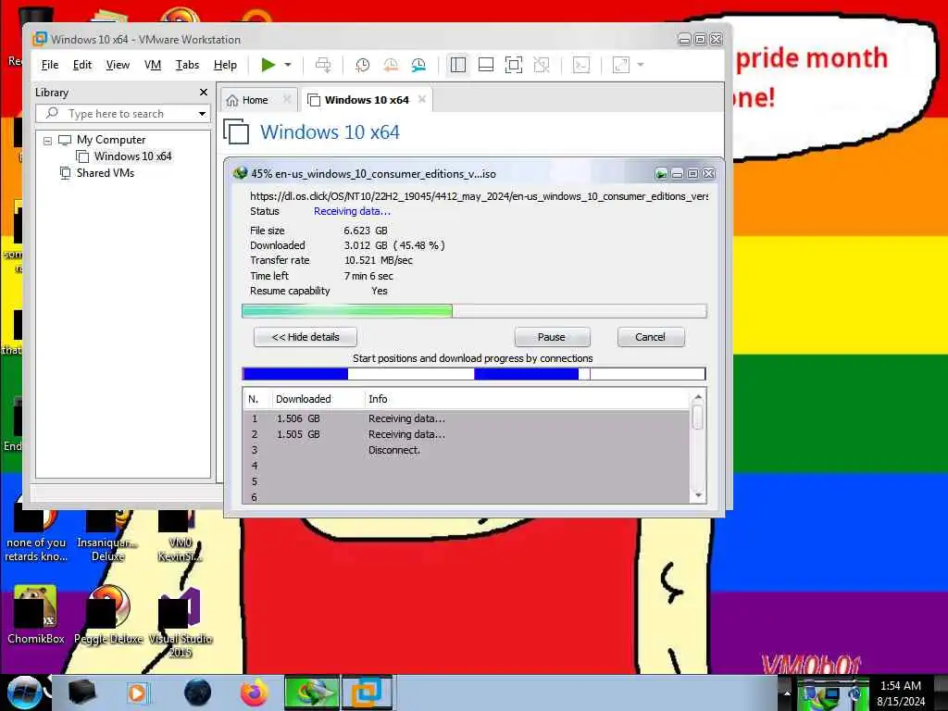Open the View menu
The height and width of the screenshot is (711, 948).
click(118, 65)
